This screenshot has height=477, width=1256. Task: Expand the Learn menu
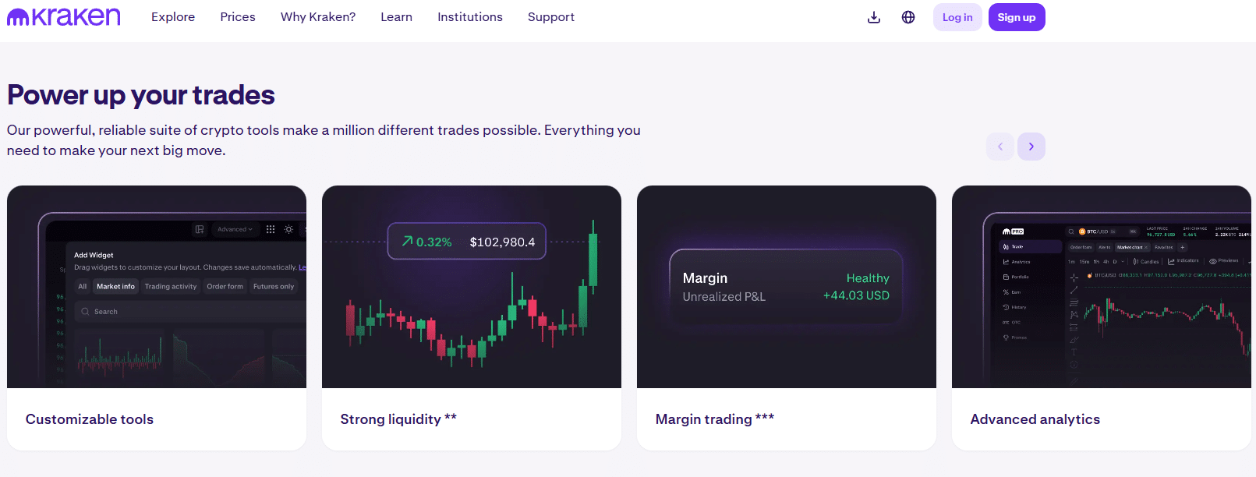tap(396, 17)
